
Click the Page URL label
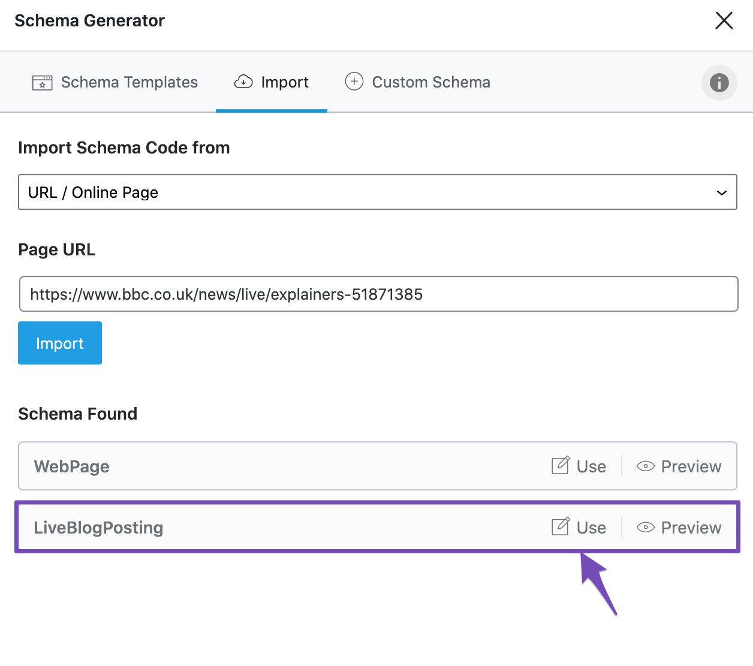pyautogui.click(x=57, y=249)
